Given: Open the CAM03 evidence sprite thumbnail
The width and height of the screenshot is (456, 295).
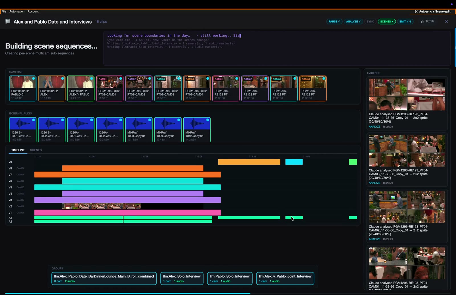Looking at the screenshot, I should pyautogui.click(x=407, y=151).
